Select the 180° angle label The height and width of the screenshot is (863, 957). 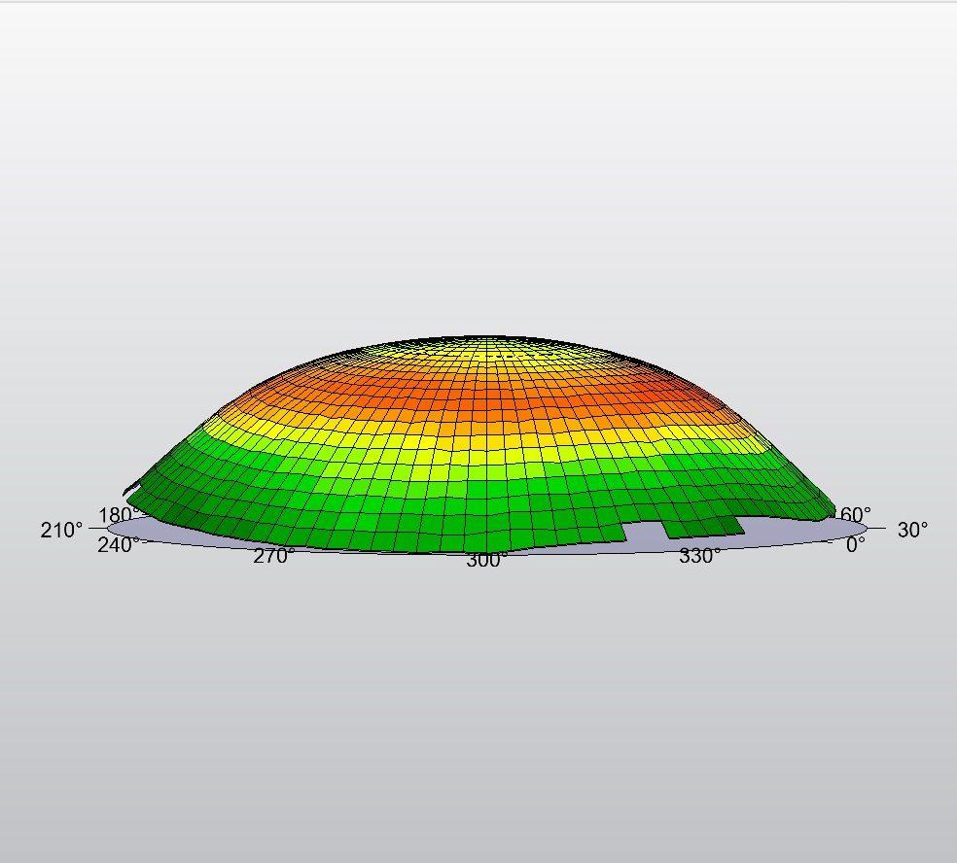pos(118,515)
